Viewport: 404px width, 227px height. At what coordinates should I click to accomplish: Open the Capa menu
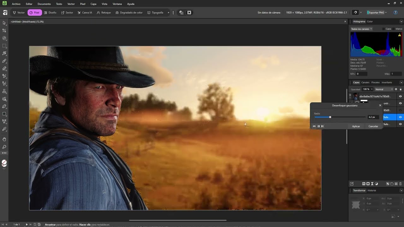pos(93,4)
